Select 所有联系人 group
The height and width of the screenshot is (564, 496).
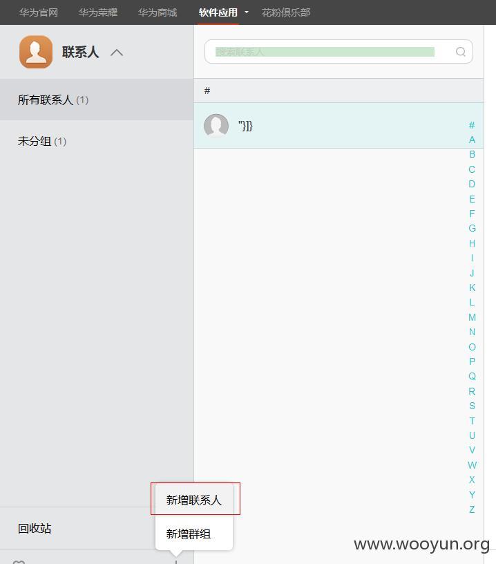point(97,100)
